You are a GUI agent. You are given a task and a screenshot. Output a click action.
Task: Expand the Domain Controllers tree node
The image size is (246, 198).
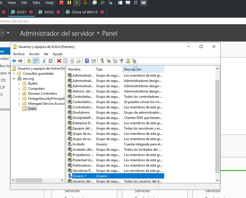click(x=19, y=94)
